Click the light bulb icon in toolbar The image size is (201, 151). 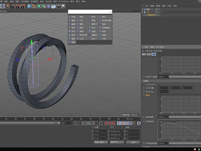pyautogui.click(x=63, y=6)
